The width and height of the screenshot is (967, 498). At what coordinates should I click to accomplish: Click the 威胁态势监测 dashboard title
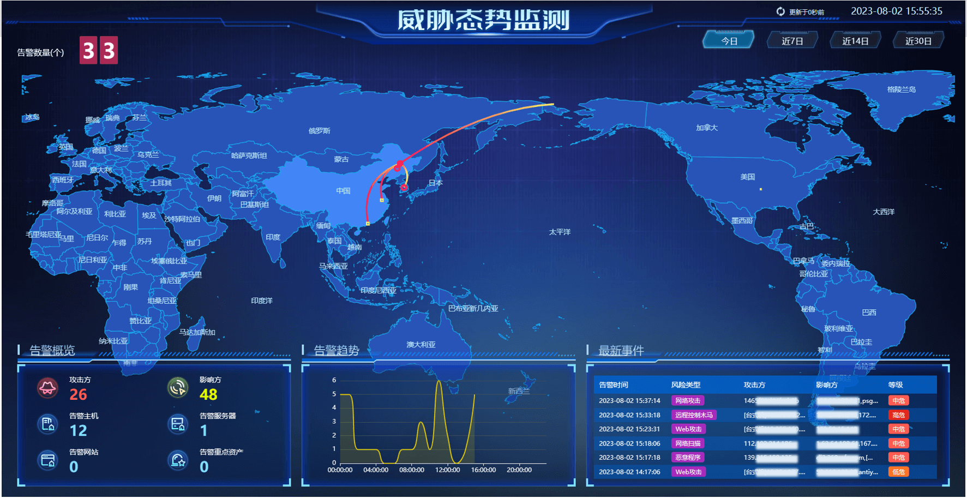click(x=483, y=20)
